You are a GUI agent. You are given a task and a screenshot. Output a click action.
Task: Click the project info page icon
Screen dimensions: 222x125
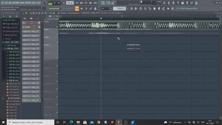[x=154, y=8]
